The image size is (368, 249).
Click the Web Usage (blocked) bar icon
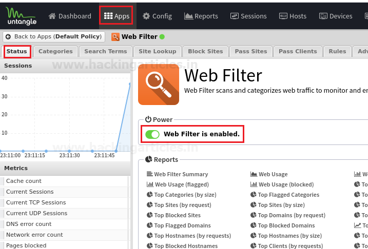click(x=254, y=184)
